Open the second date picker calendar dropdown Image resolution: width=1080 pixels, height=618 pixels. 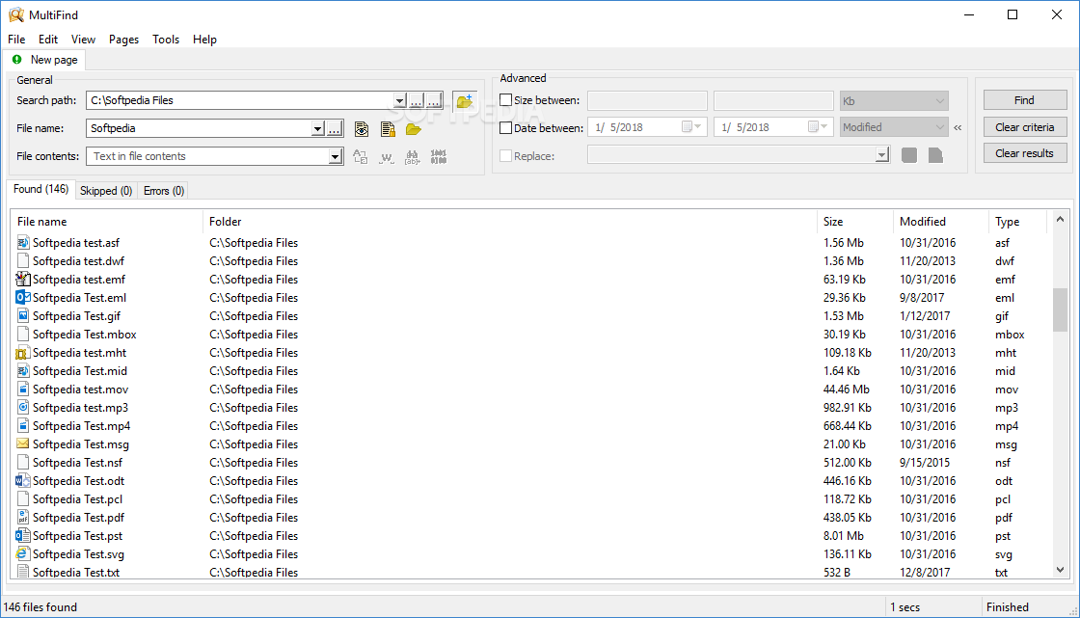coord(818,126)
